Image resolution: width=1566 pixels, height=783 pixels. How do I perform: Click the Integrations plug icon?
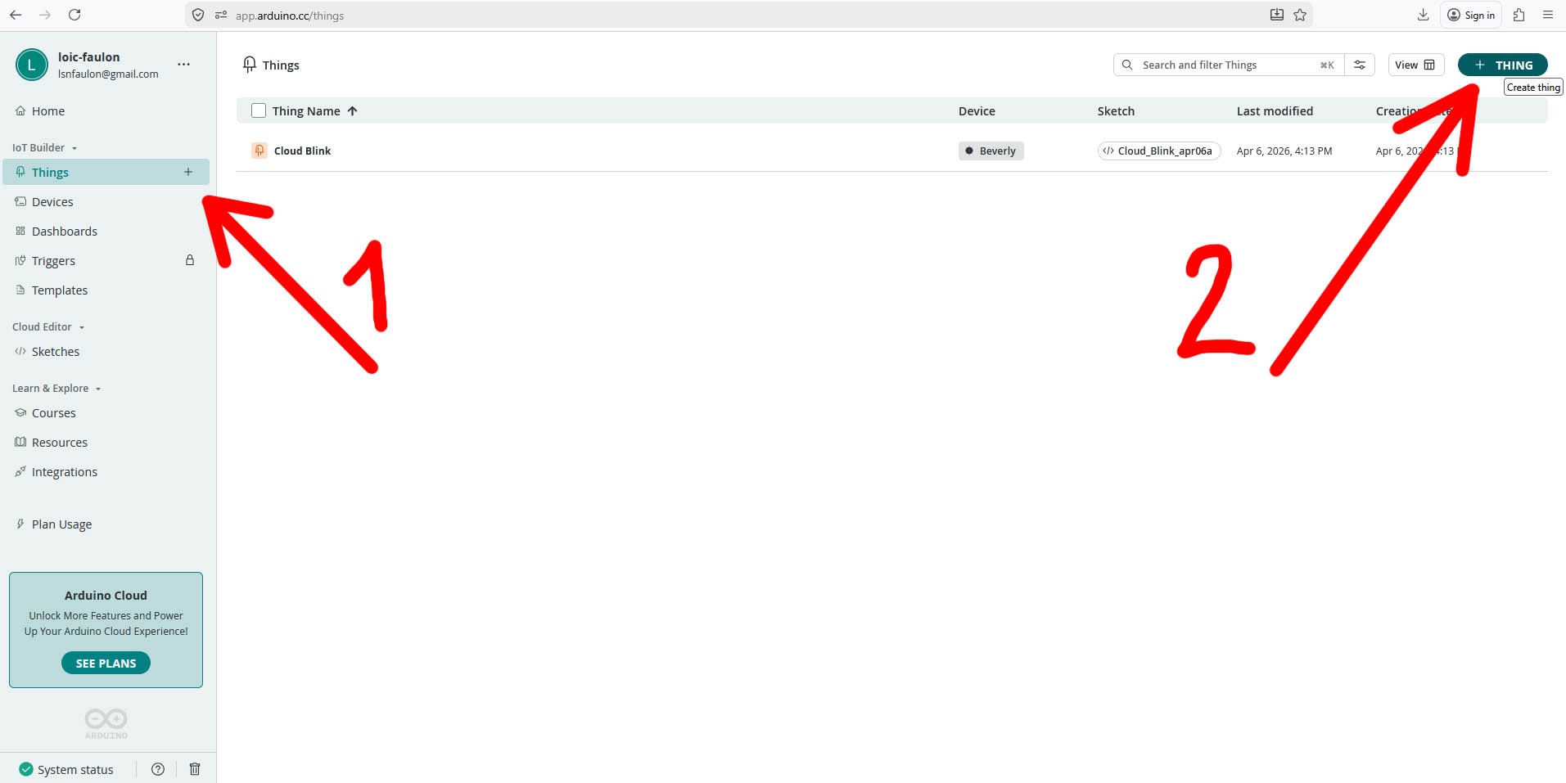point(20,471)
